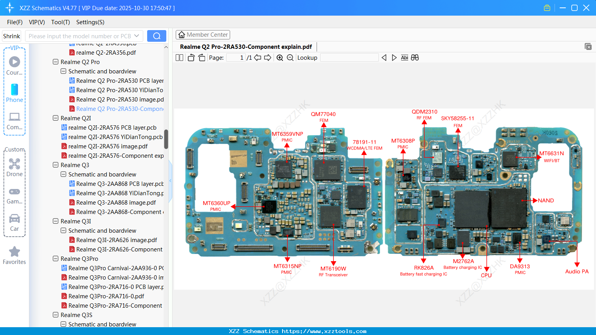Zoom out of the PDF
Image resolution: width=596 pixels, height=335 pixels.
(x=290, y=58)
